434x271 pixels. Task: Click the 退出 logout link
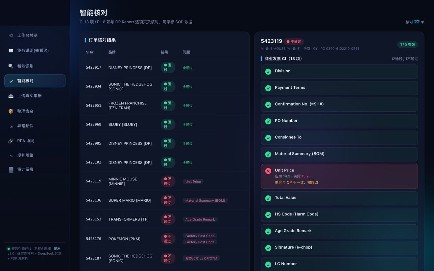pos(57,249)
